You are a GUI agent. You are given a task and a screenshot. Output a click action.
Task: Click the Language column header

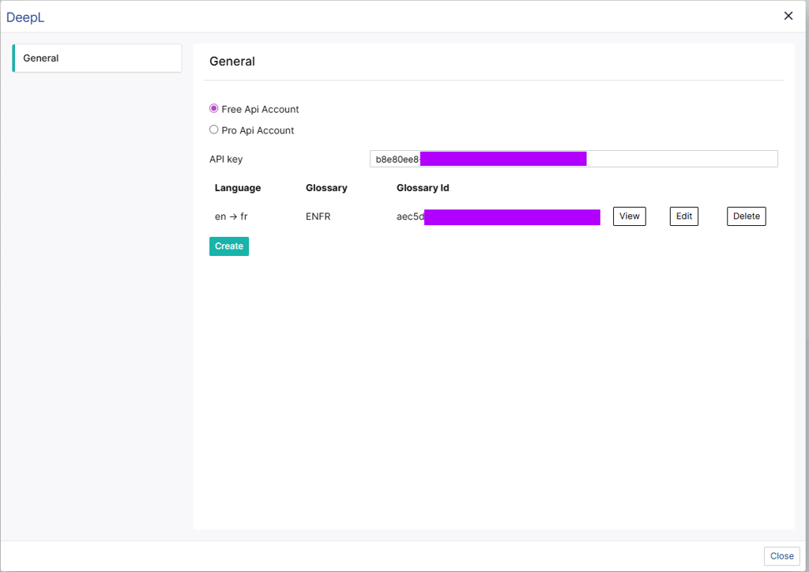238,188
